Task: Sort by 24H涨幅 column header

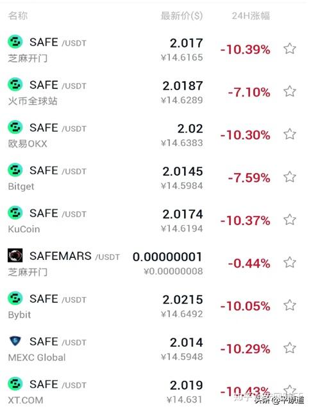Action: (x=251, y=15)
